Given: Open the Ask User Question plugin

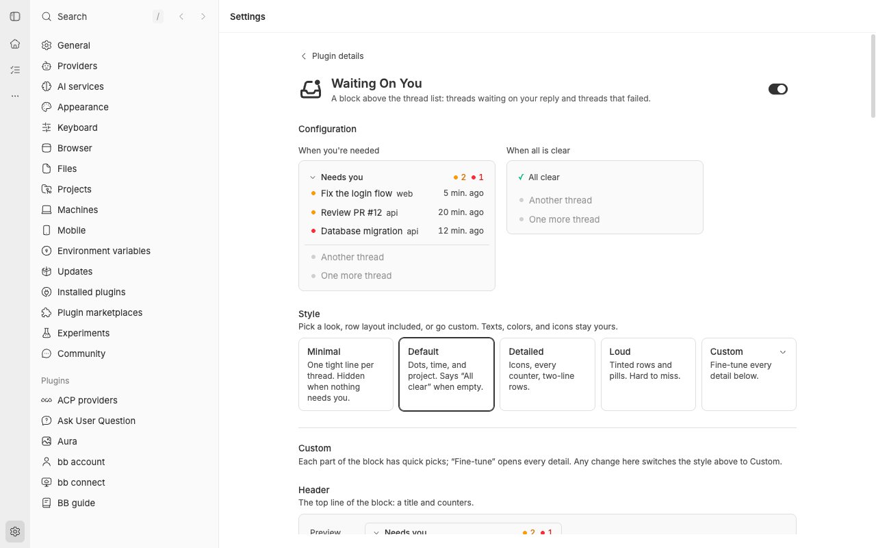Looking at the screenshot, I should point(126,421).
